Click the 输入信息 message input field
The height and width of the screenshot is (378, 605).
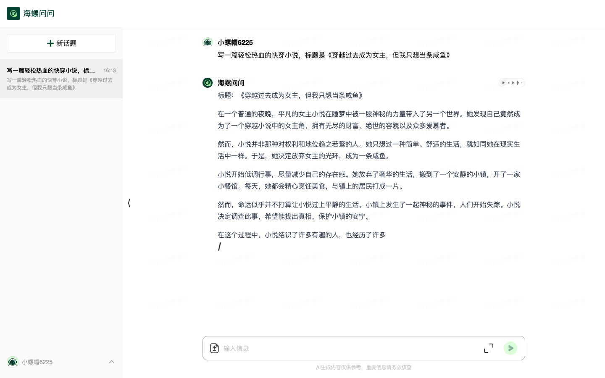[345, 348]
